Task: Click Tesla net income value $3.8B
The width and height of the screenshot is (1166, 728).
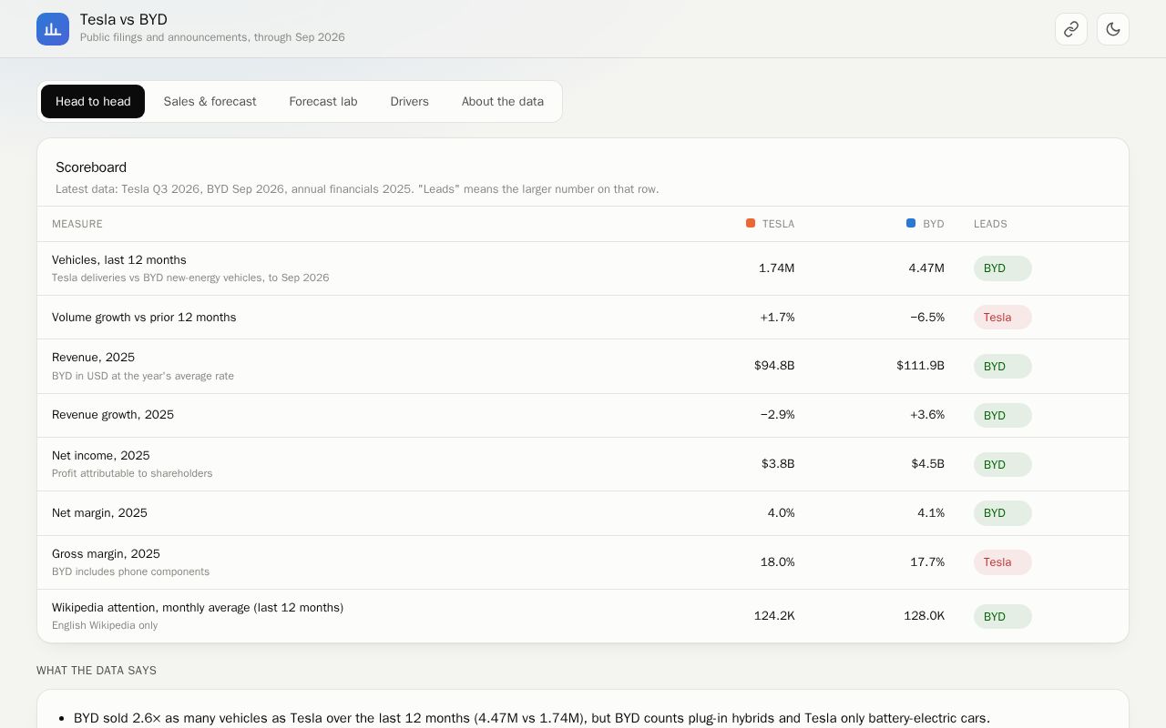Action: [x=778, y=464]
